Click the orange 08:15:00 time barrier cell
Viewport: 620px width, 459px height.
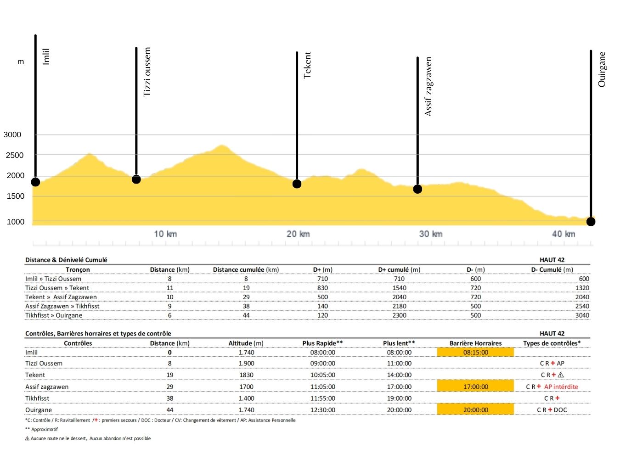pos(475,353)
